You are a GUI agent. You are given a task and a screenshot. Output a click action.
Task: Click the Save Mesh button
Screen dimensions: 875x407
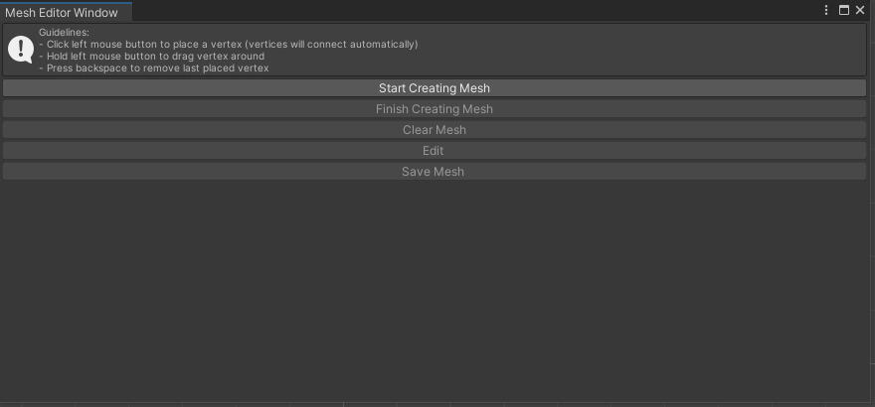click(434, 172)
